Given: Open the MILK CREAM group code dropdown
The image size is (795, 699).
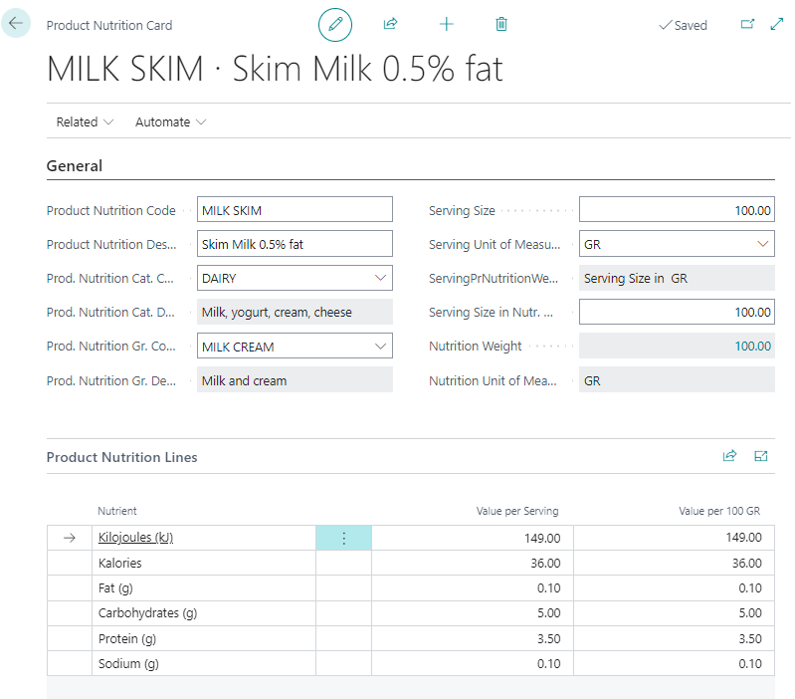Looking at the screenshot, I should 380,347.
